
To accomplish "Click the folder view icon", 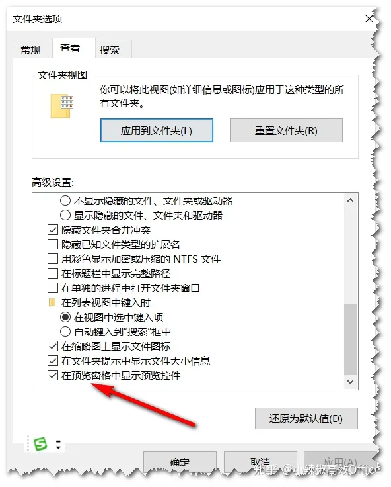I will (x=62, y=106).
